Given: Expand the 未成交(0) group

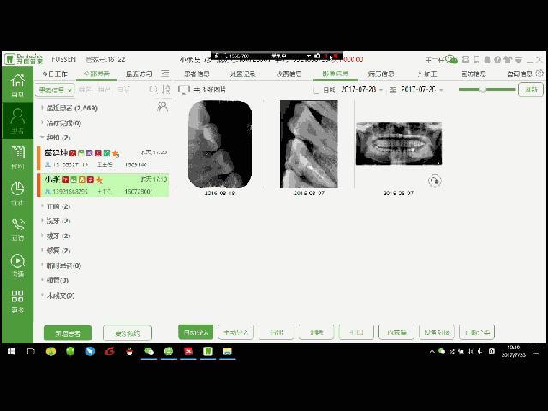Looking at the screenshot, I should click(x=42, y=295).
